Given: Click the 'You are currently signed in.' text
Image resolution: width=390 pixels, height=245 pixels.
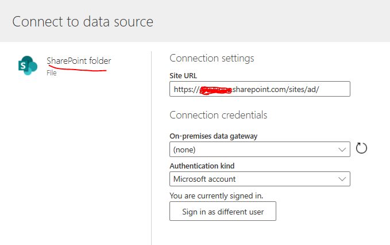Looking at the screenshot, I should 216,196.
